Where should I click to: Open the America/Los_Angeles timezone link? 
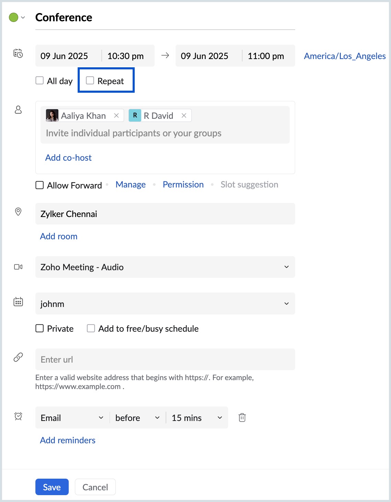pyautogui.click(x=345, y=56)
